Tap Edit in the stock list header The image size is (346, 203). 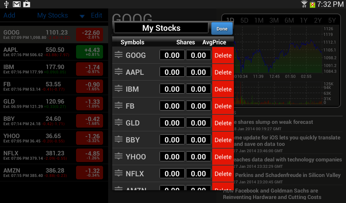[96, 15]
